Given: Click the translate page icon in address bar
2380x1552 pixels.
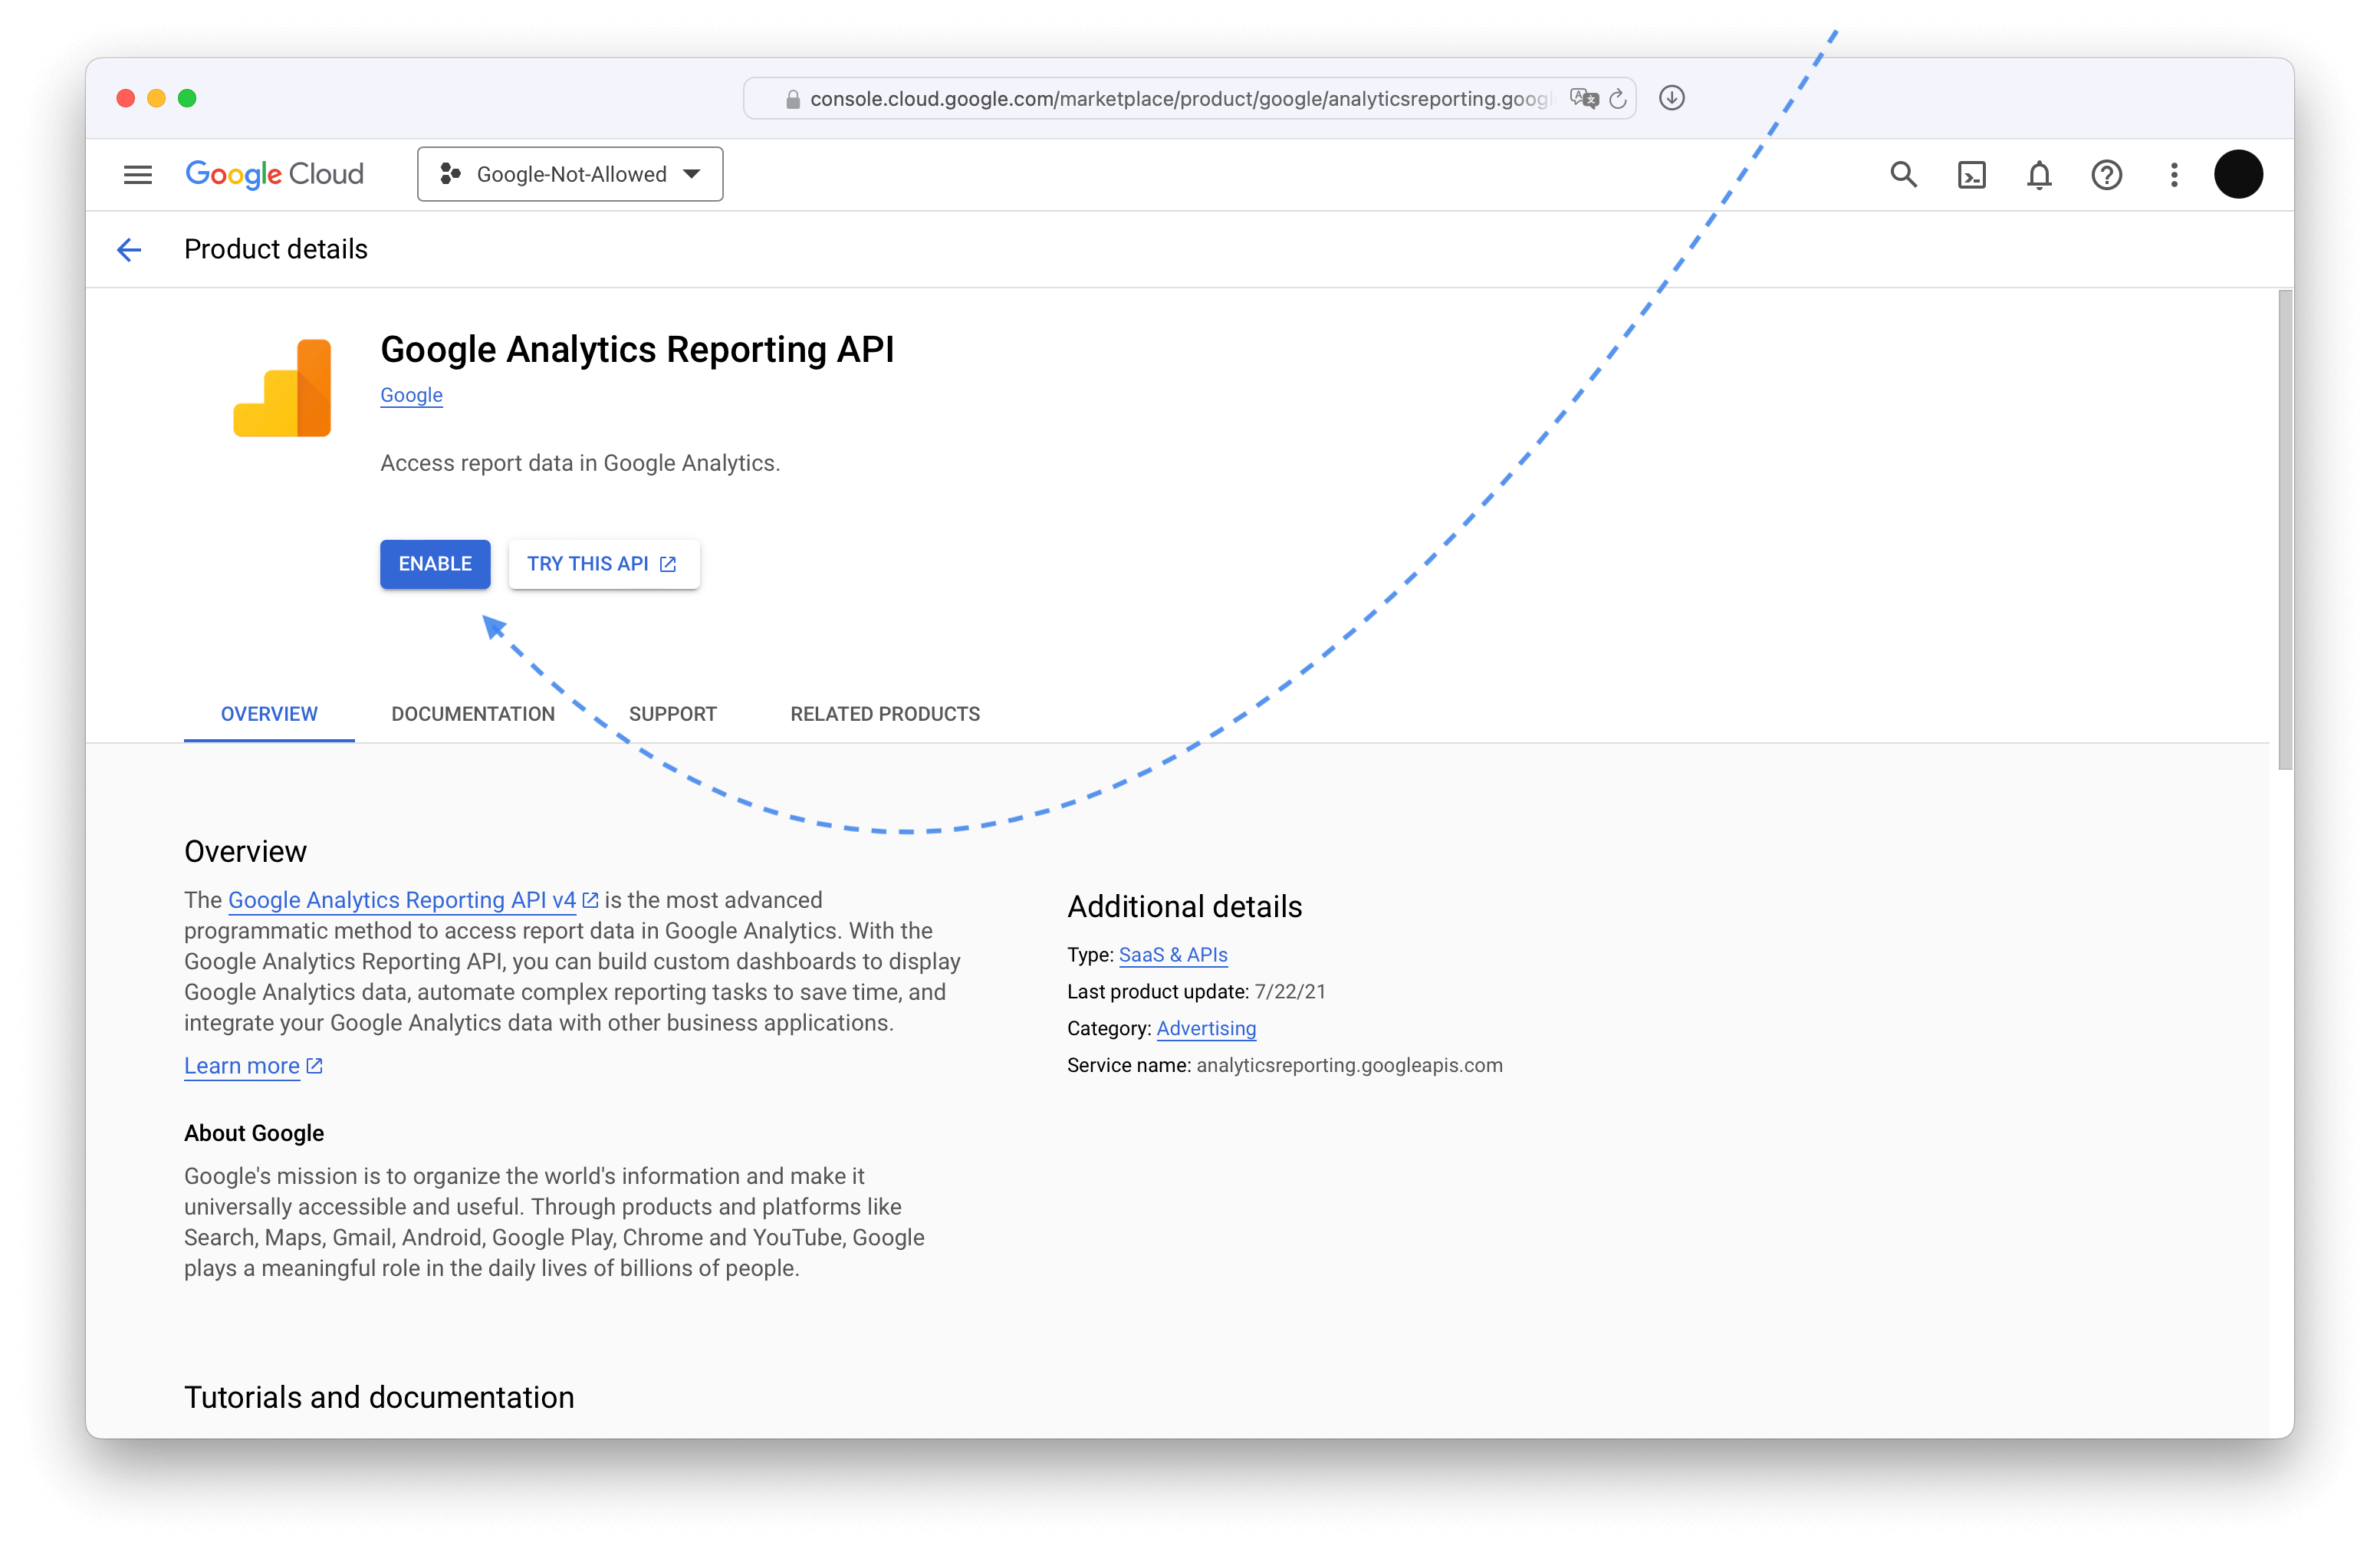Looking at the screenshot, I should pyautogui.click(x=1583, y=98).
